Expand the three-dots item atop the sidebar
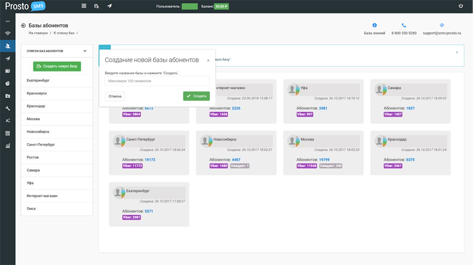The image size is (473, 265). point(8,21)
